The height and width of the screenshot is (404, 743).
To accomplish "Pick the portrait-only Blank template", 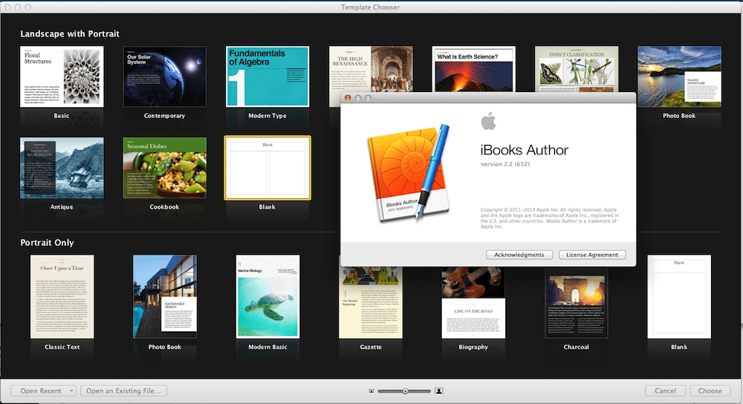I will click(x=679, y=296).
